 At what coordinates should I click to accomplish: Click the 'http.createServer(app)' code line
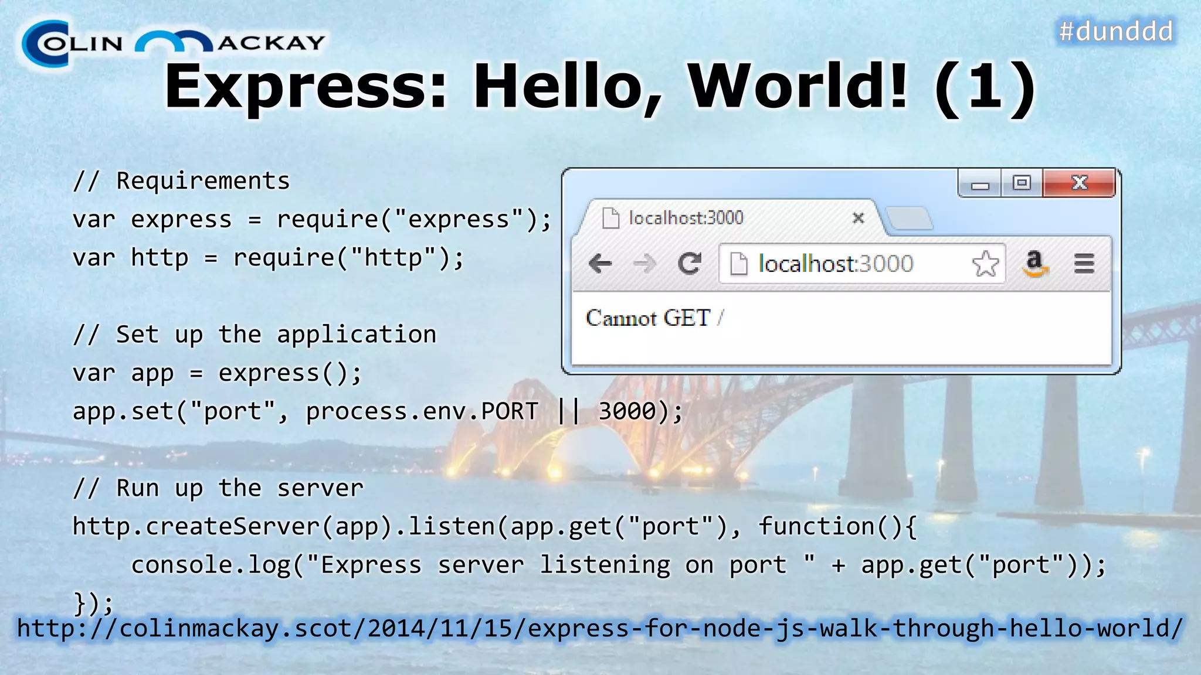point(494,527)
